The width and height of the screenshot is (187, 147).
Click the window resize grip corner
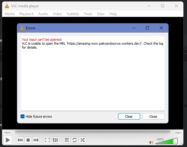(x=181, y=143)
